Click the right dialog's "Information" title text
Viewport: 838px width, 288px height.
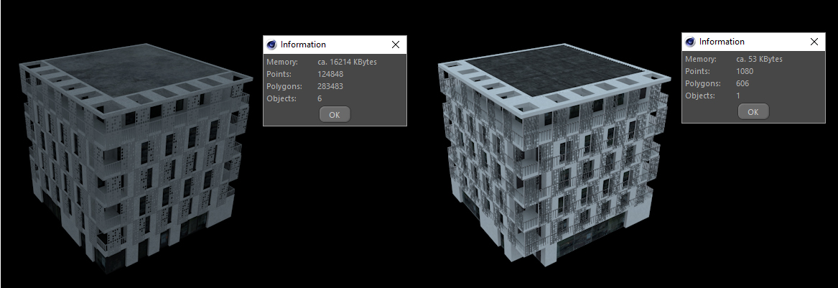pos(722,42)
